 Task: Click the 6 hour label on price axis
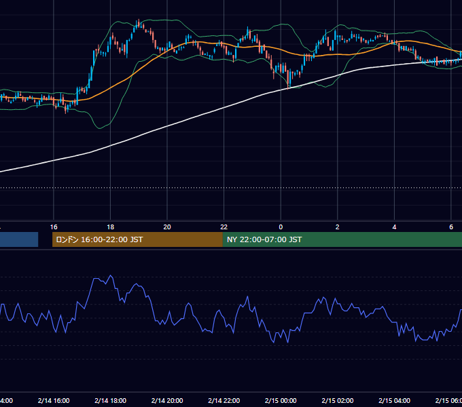[x=451, y=227]
